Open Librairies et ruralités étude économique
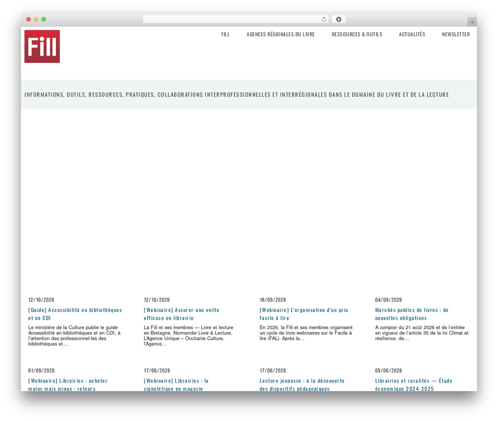Image resolution: width=498 pixels, height=421 pixels. click(x=414, y=384)
